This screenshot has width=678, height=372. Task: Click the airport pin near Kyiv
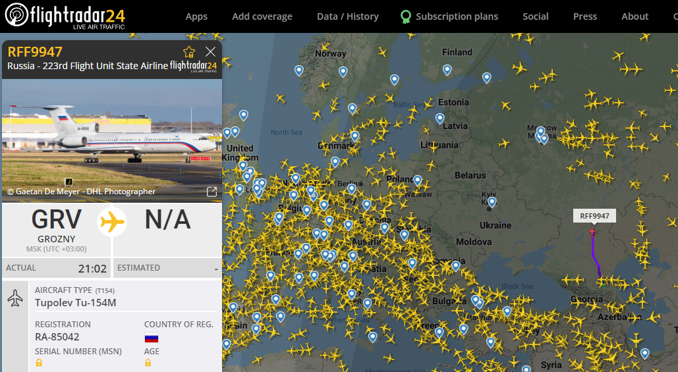tap(492, 201)
